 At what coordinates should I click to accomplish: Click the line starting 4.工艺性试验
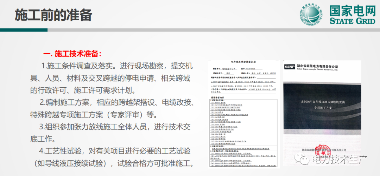tap(115, 151)
